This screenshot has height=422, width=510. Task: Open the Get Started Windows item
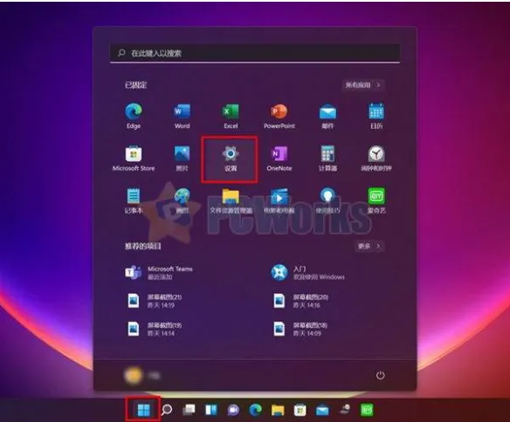[x=307, y=273]
